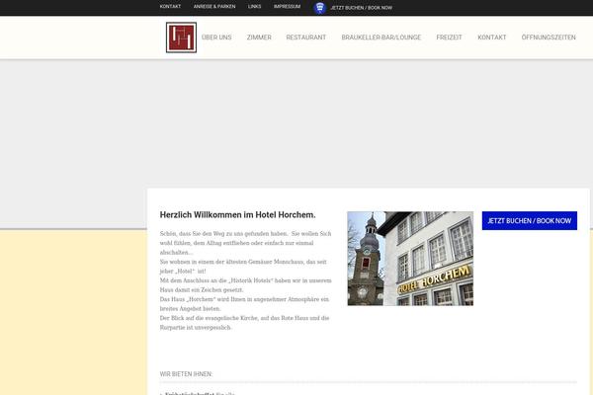
Task: Open the Freizeit menu item
Action: click(x=450, y=38)
